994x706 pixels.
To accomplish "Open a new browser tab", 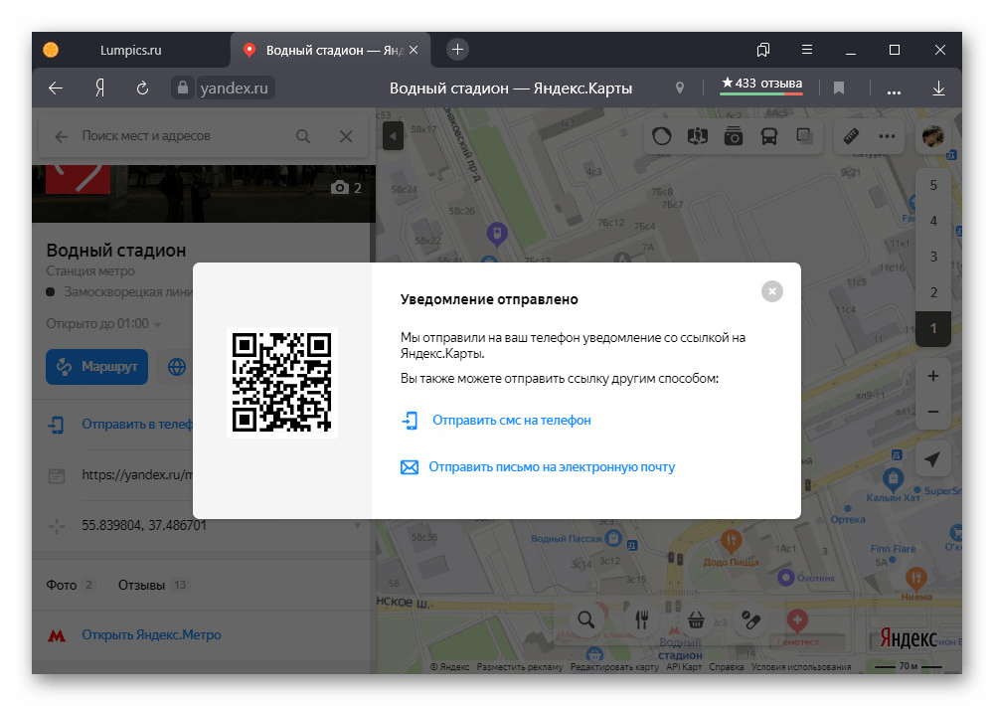I will [x=457, y=49].
